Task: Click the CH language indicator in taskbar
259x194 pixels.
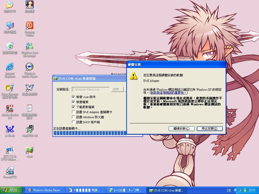Action: (229, 190)
